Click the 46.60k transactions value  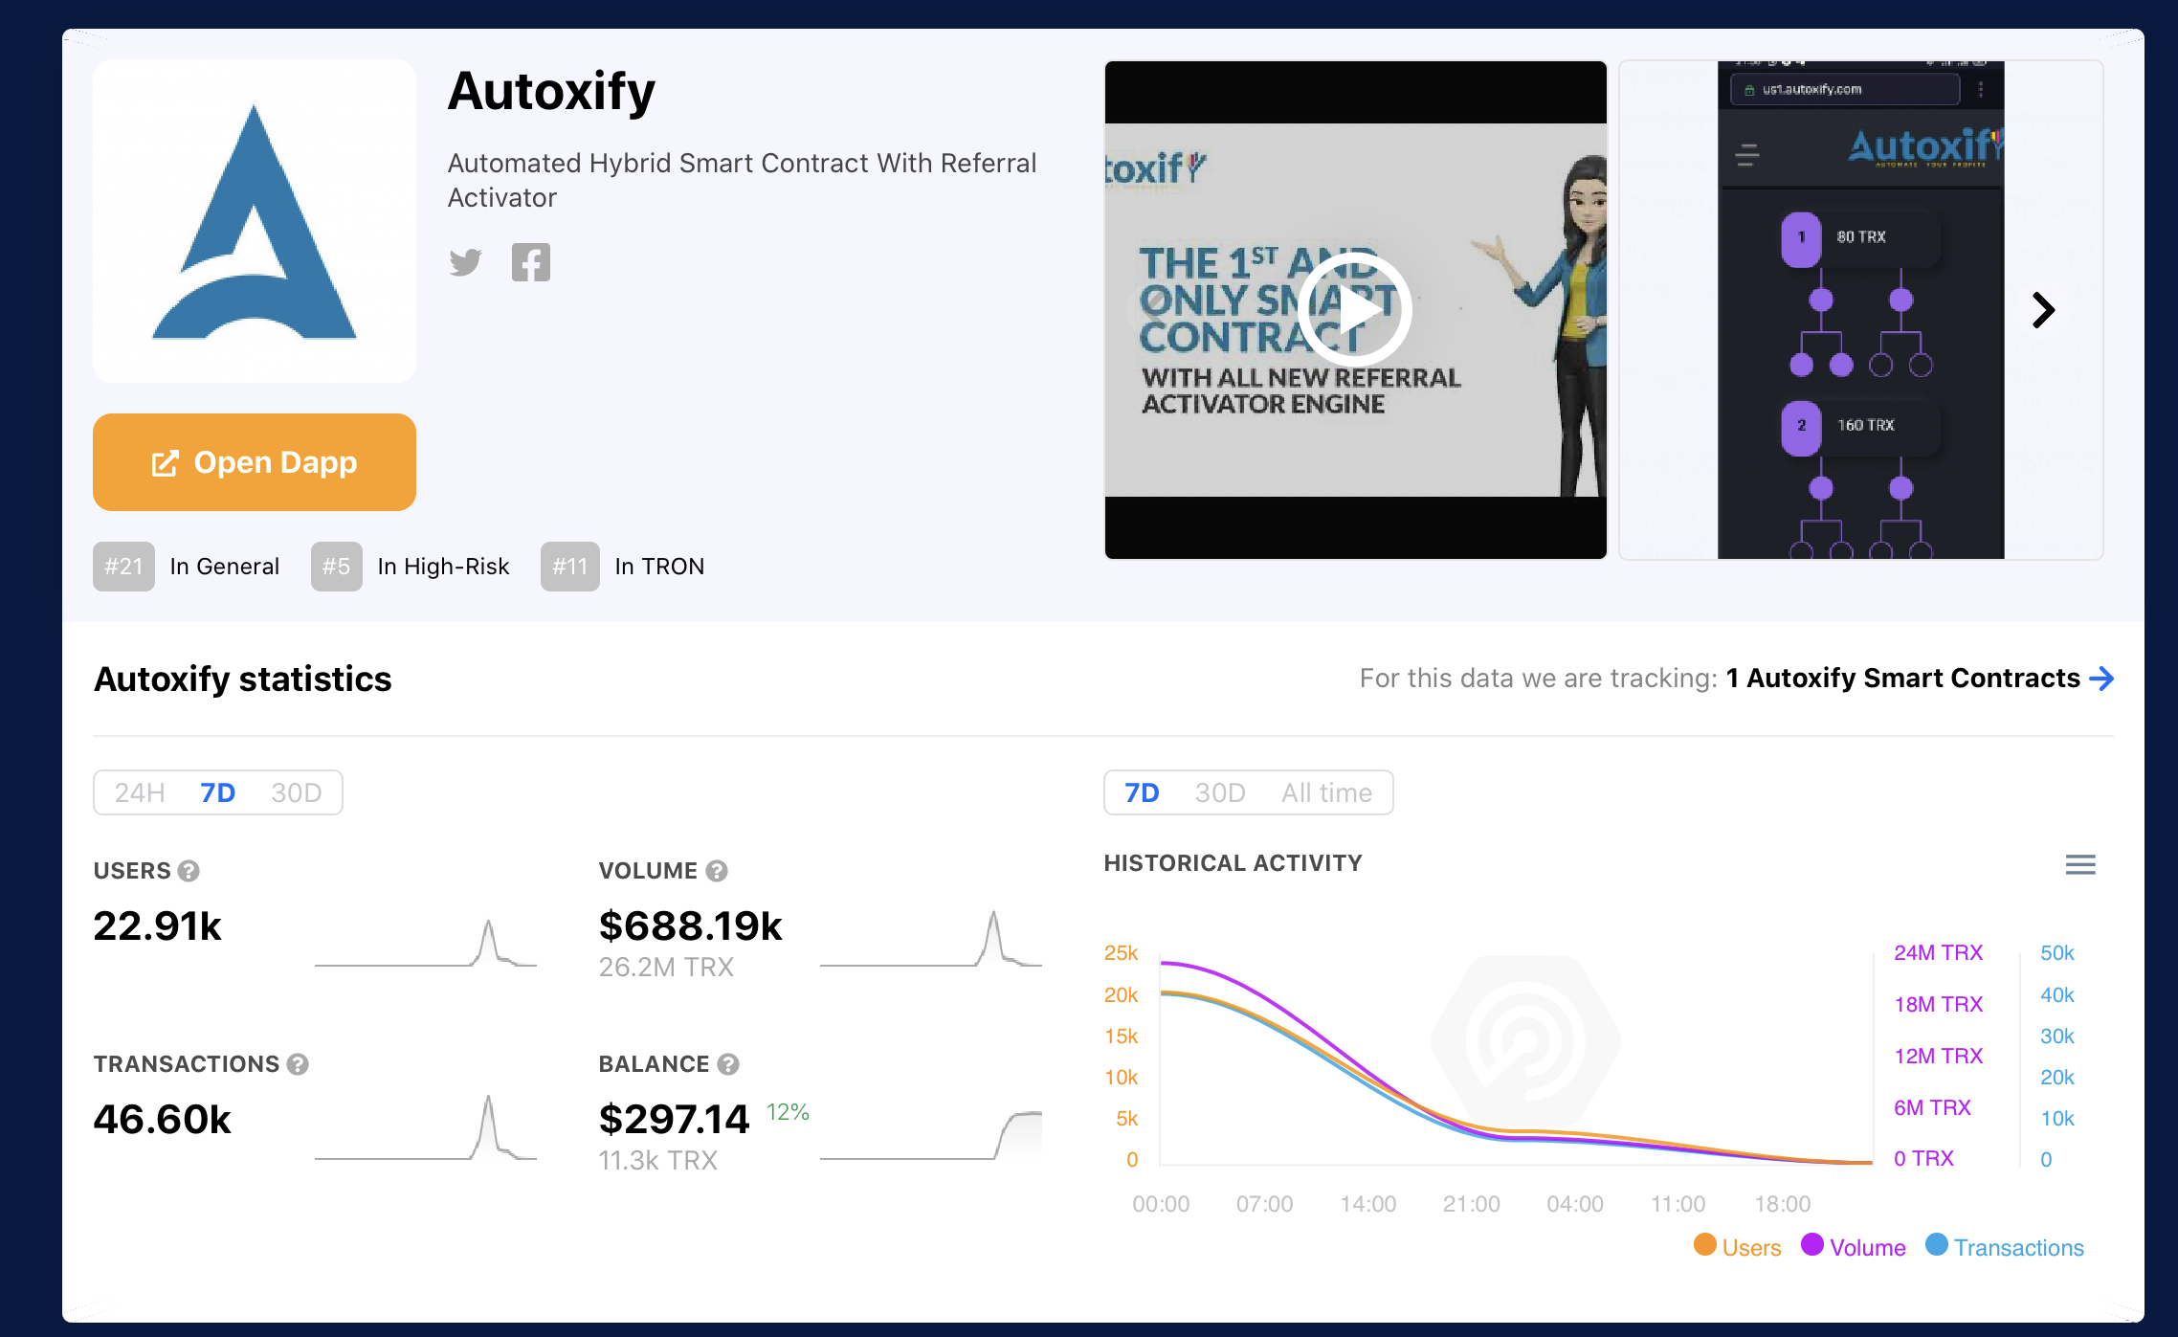click(163, 1120)
